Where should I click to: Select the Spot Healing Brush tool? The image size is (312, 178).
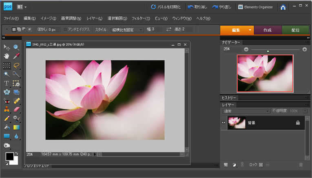tap(16, 101)
